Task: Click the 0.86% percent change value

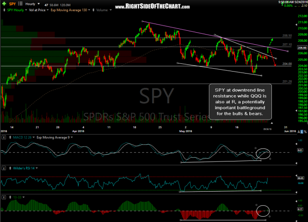Action: (x=288, y=6)
